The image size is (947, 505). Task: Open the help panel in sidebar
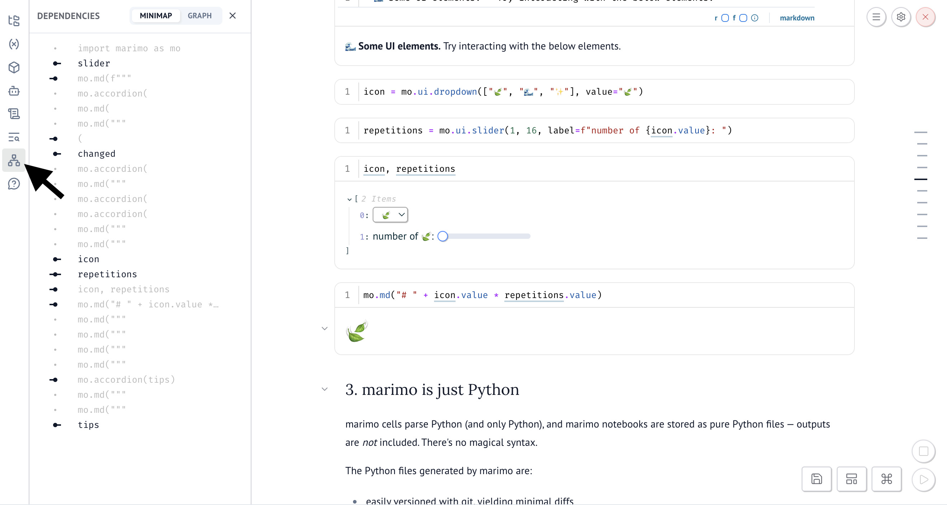coord(14,184)
